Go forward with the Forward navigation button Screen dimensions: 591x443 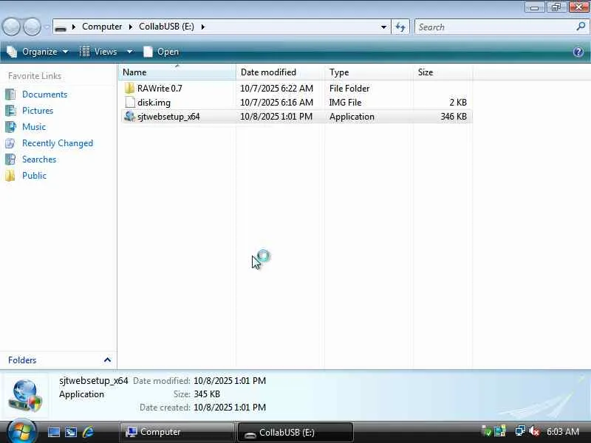32,27
